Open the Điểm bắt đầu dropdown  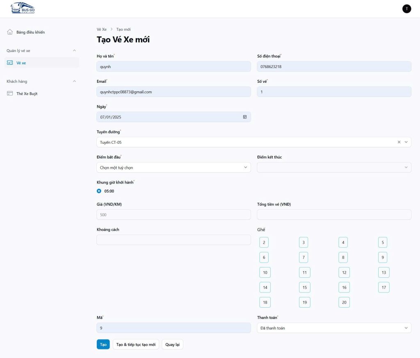(173, 168)
